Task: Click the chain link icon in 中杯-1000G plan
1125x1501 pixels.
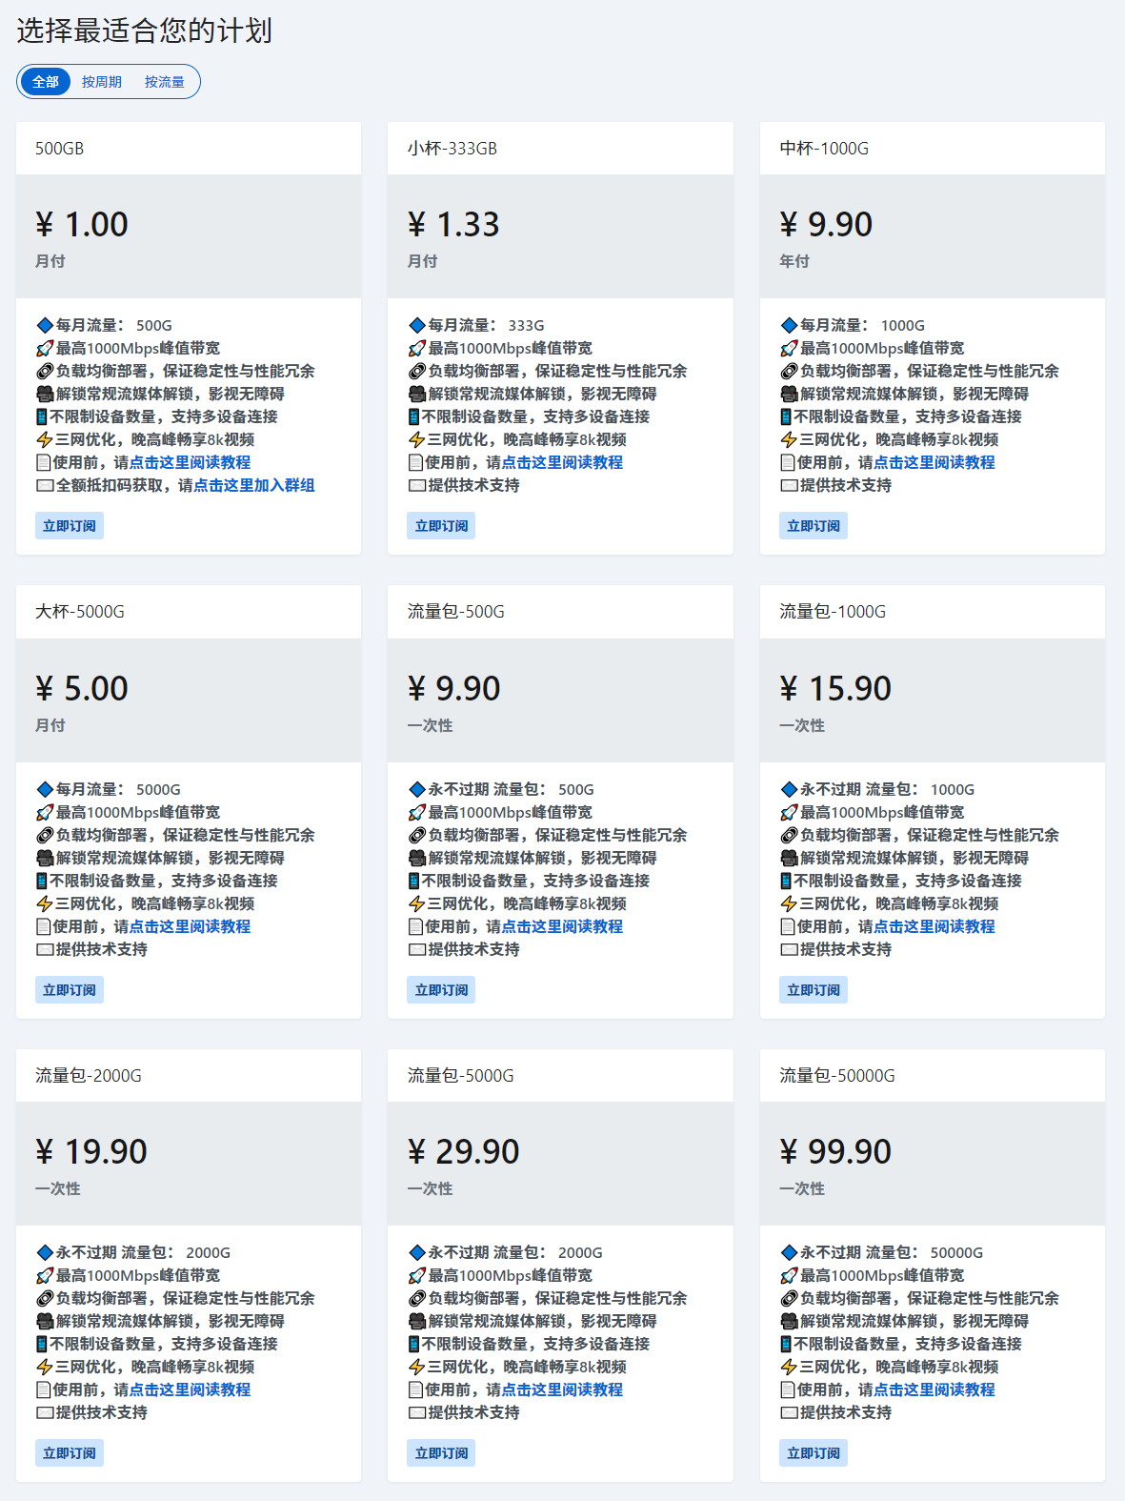Action: click(x=789, y=372)
